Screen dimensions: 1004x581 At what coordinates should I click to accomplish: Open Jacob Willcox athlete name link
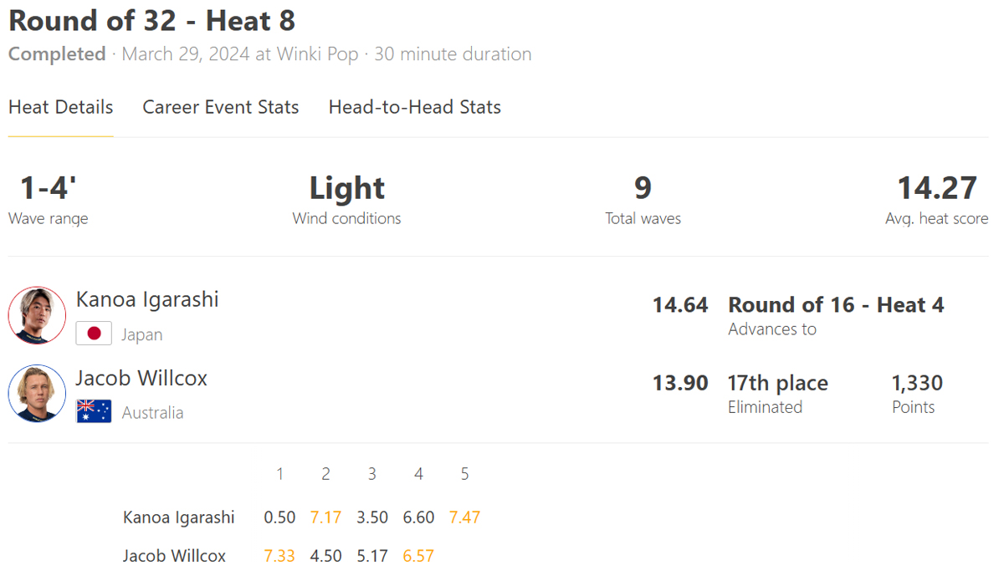coord(141,378)
